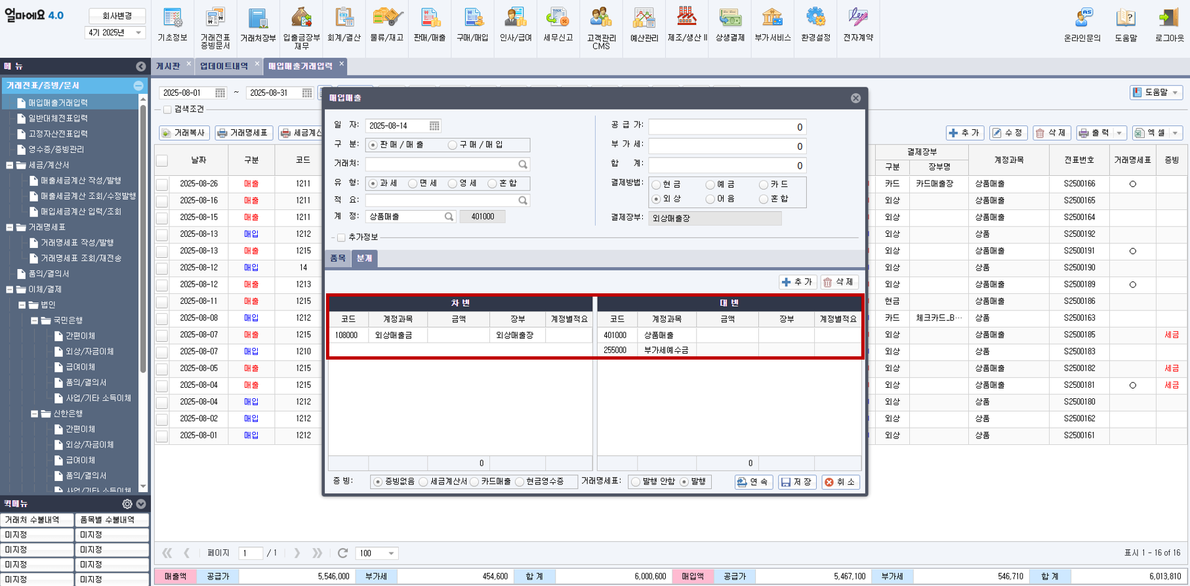Click the 로그아웃 icon
Screen dimensions: 1190x586
click(1170, 26)
